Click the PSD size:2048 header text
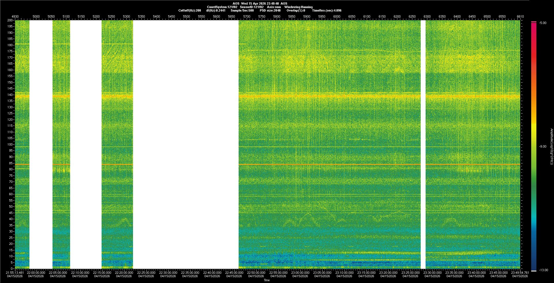The width and height of the screenshot is (554, 283). 270,10
